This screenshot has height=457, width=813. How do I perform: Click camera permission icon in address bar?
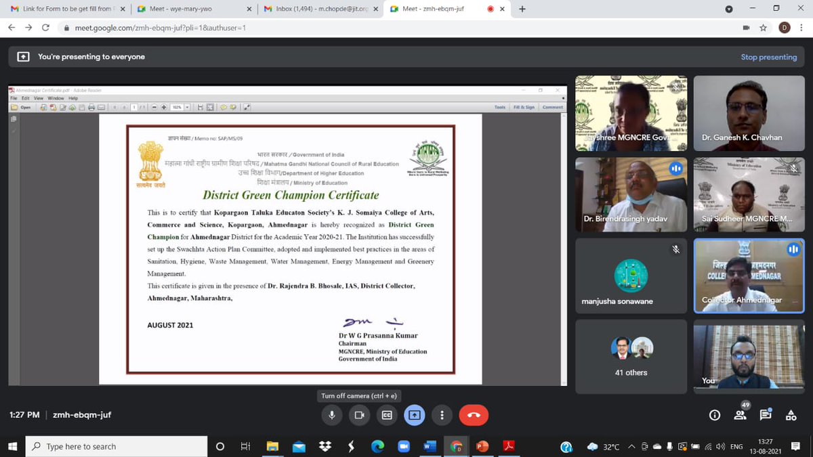pyautogui.click(x=746, y=28)
